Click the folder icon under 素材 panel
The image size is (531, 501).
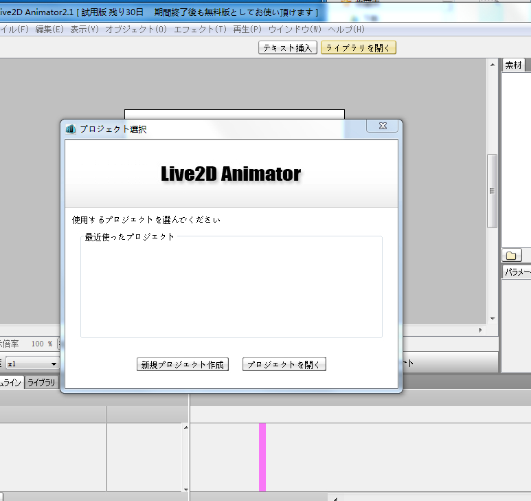(x=511, y=256)
